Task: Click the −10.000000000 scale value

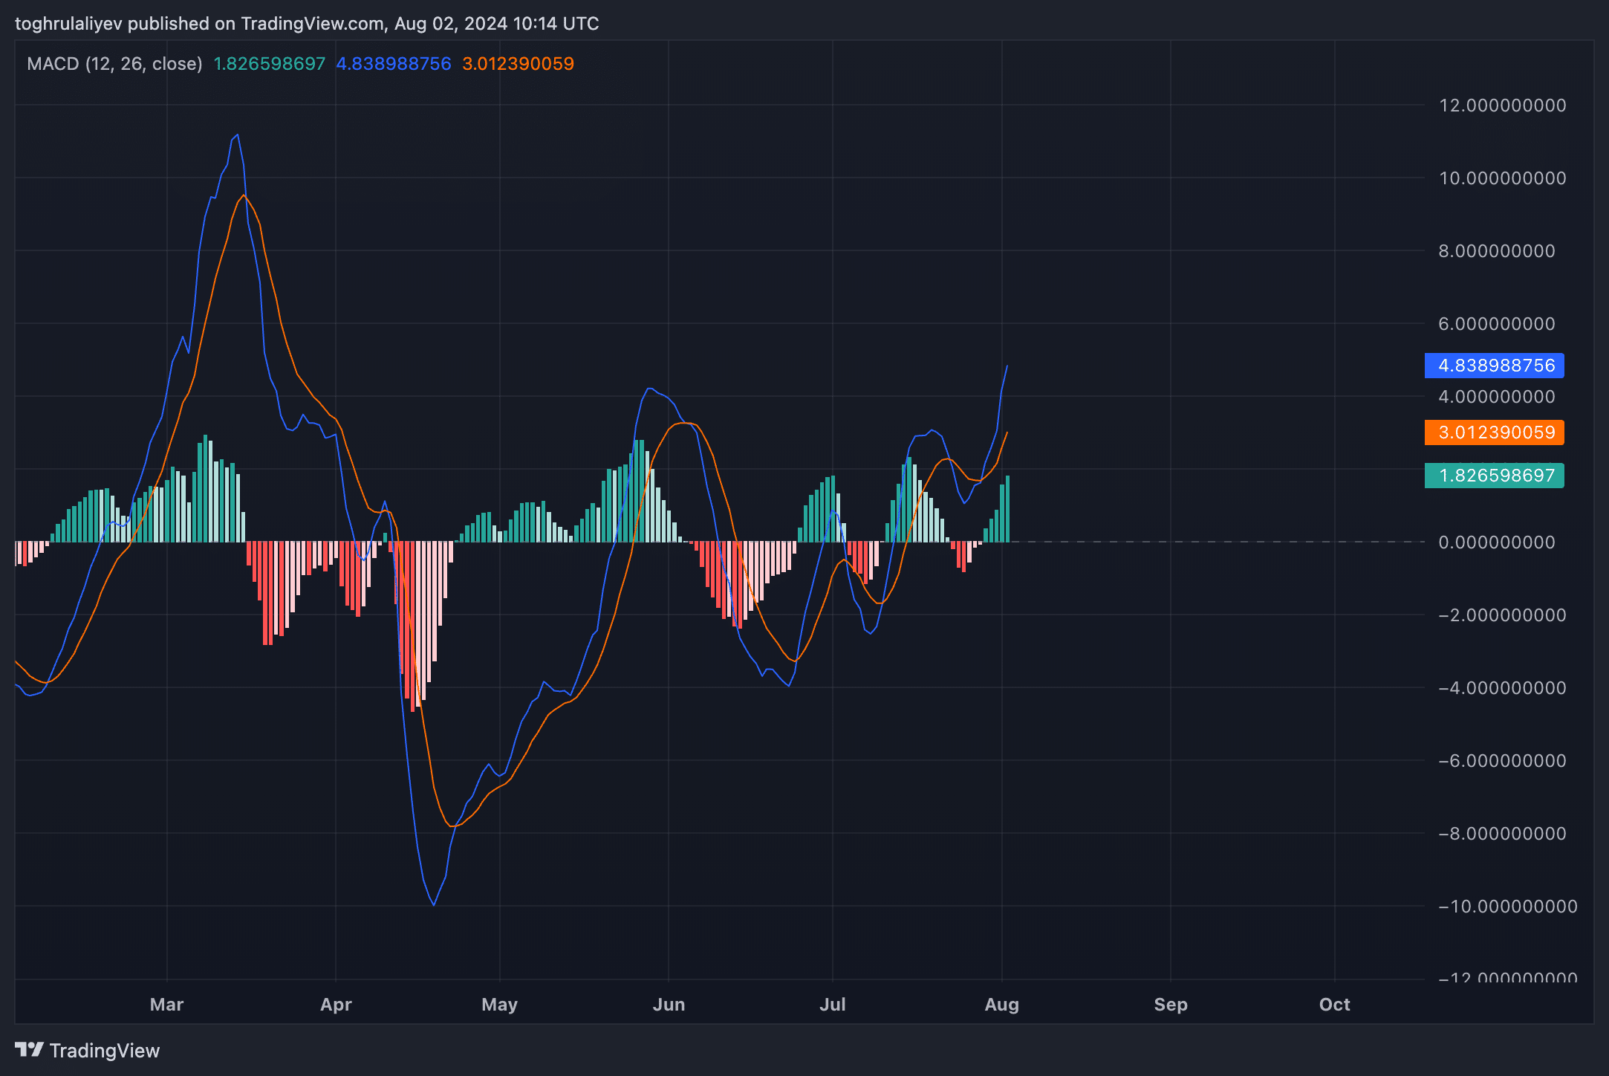Action: click(x=1508, y=907)
